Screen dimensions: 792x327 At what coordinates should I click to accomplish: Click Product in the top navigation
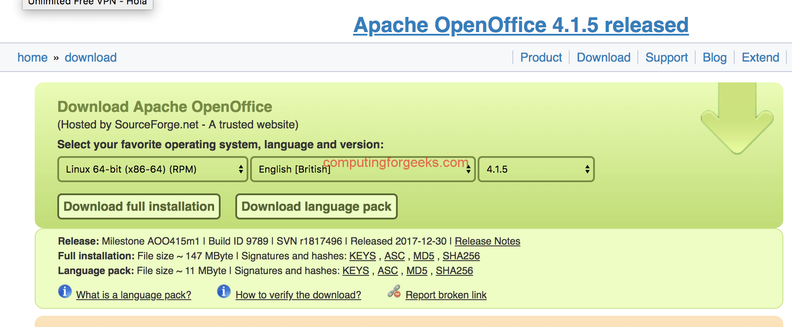[x=541, y=57]
